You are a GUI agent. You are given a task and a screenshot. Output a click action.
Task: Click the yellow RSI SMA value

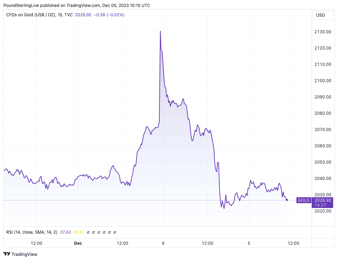[x=78, y=232]
